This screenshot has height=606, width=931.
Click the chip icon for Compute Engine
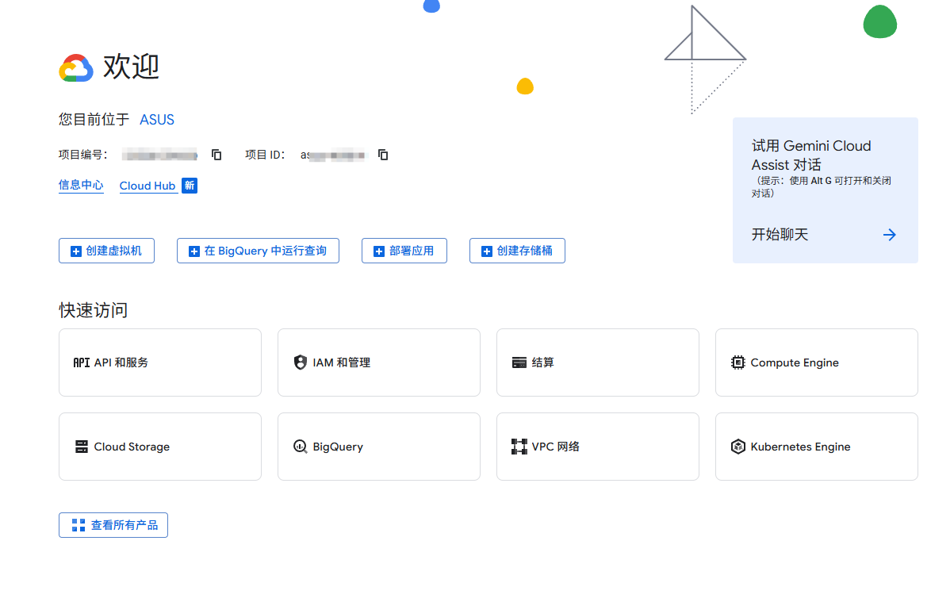click(738, 362)
